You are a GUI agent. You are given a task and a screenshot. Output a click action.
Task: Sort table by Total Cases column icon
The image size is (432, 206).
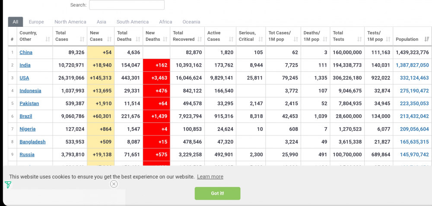pos(82,39)
